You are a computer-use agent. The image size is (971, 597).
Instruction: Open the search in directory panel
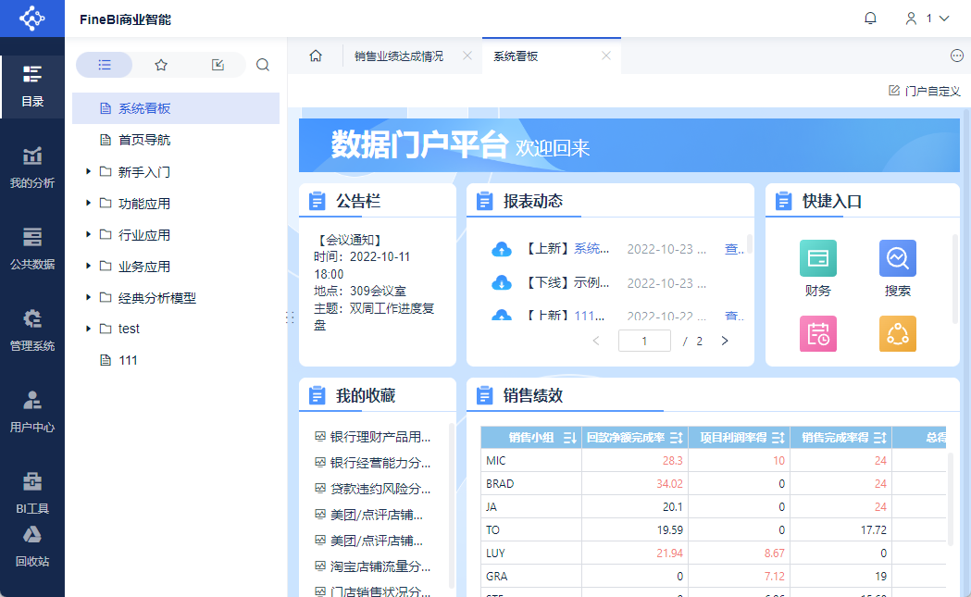coord(263,65)
